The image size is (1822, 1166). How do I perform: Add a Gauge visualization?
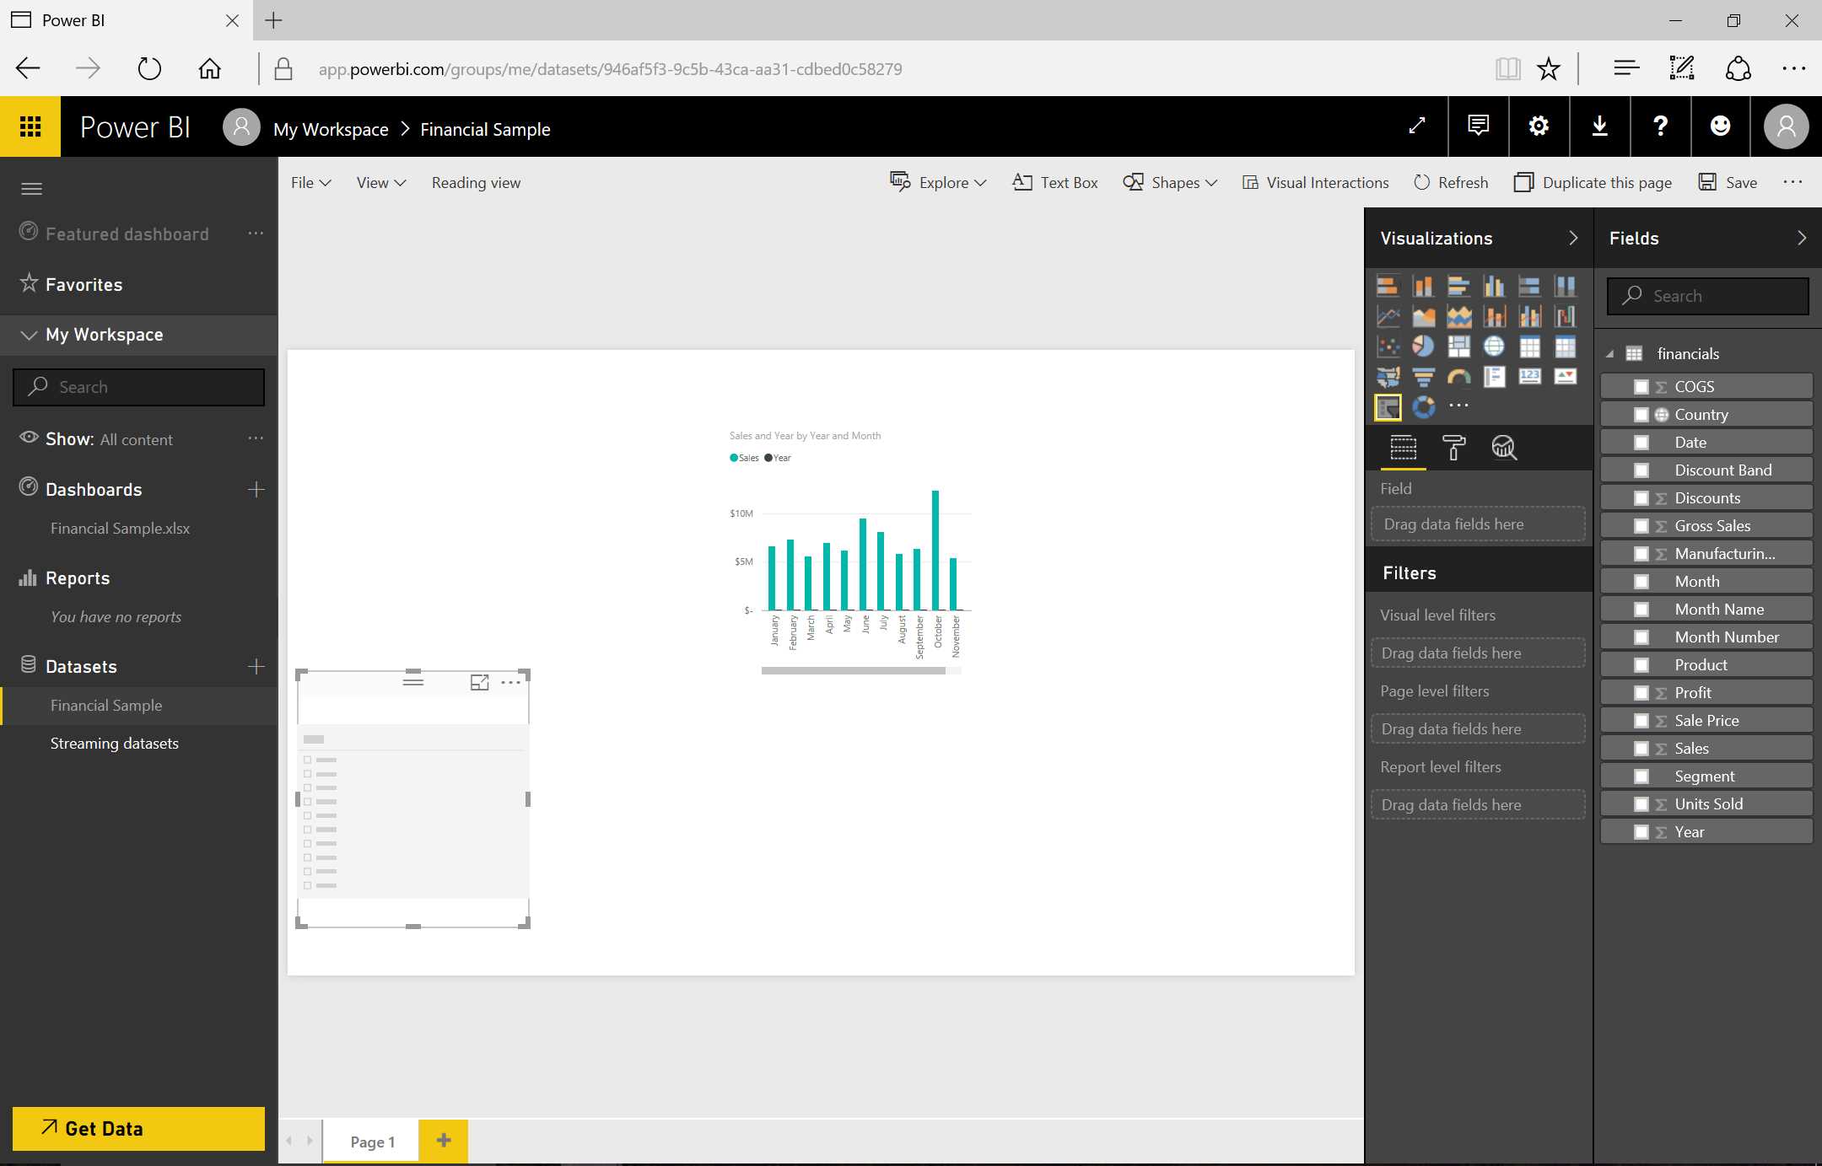tap(1460, 377)
